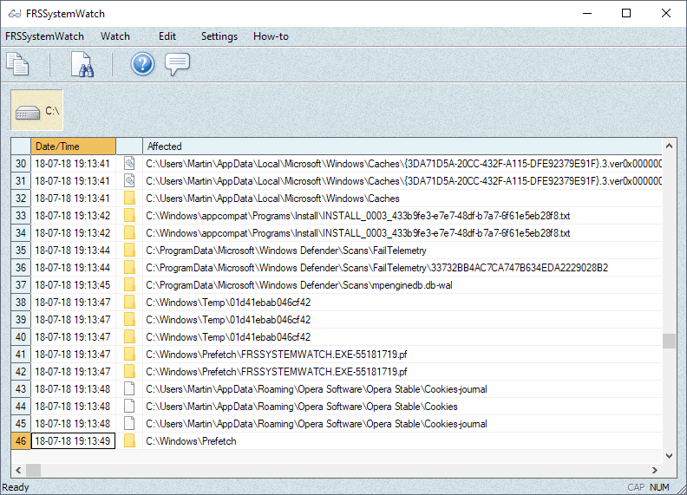Select the Windows\Caches folder path in row 32
Viewport: 687px width, 495px height.
coord(272,199)
